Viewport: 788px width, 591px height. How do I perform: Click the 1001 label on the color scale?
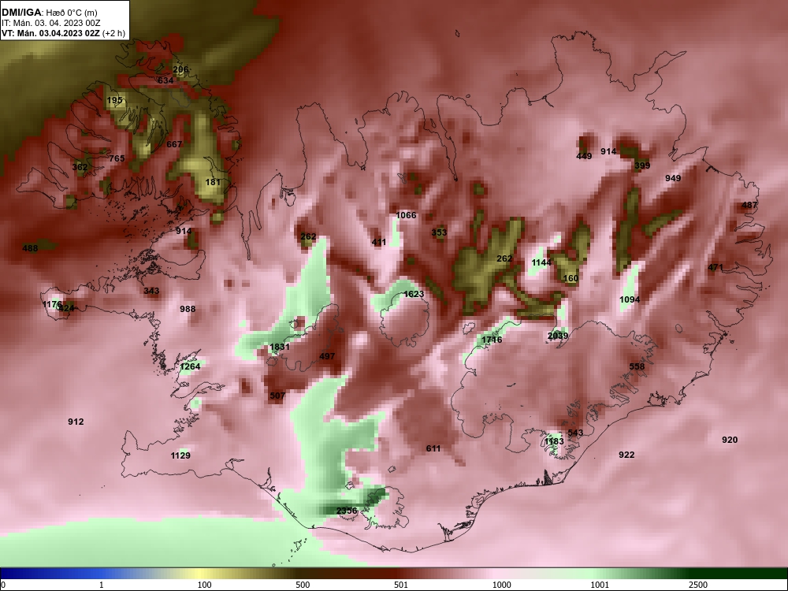(x=600, y=585)
